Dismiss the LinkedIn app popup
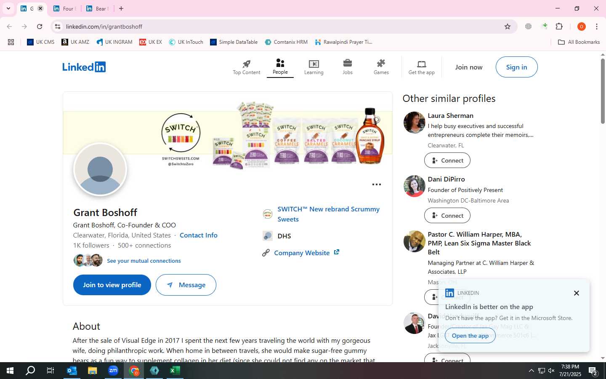The image size is (606, 379). [577, 293]
